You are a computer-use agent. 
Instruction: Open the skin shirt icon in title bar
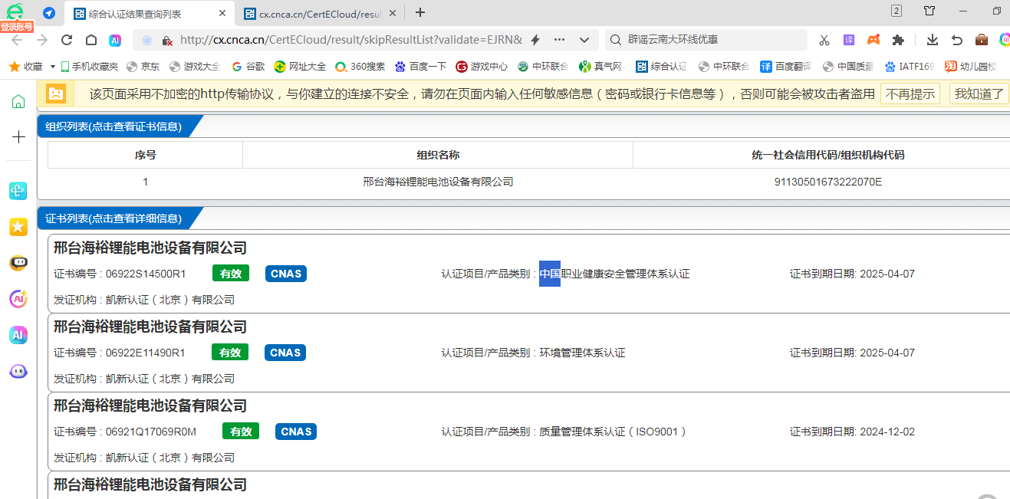(929, 11)
